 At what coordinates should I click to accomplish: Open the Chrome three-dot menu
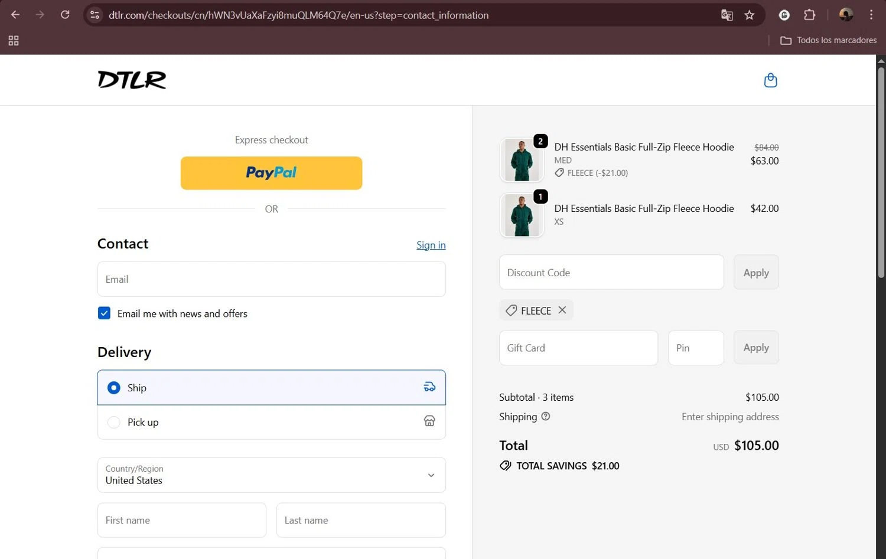pos(871,15)
